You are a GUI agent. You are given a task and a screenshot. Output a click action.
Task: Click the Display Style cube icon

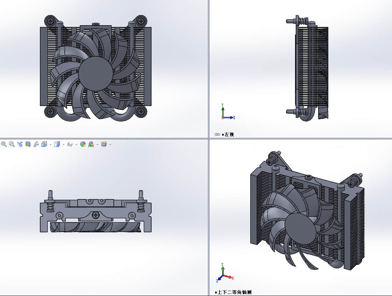click(x=57, y=144)
